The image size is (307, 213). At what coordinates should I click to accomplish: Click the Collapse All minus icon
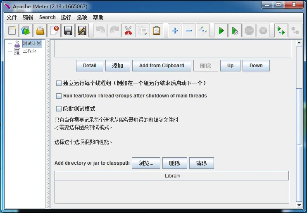[x=189, y=31]
